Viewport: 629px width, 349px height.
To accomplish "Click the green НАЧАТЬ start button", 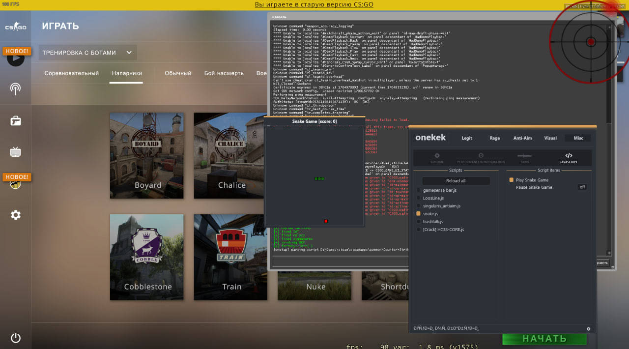I will [x=544, y=339].
